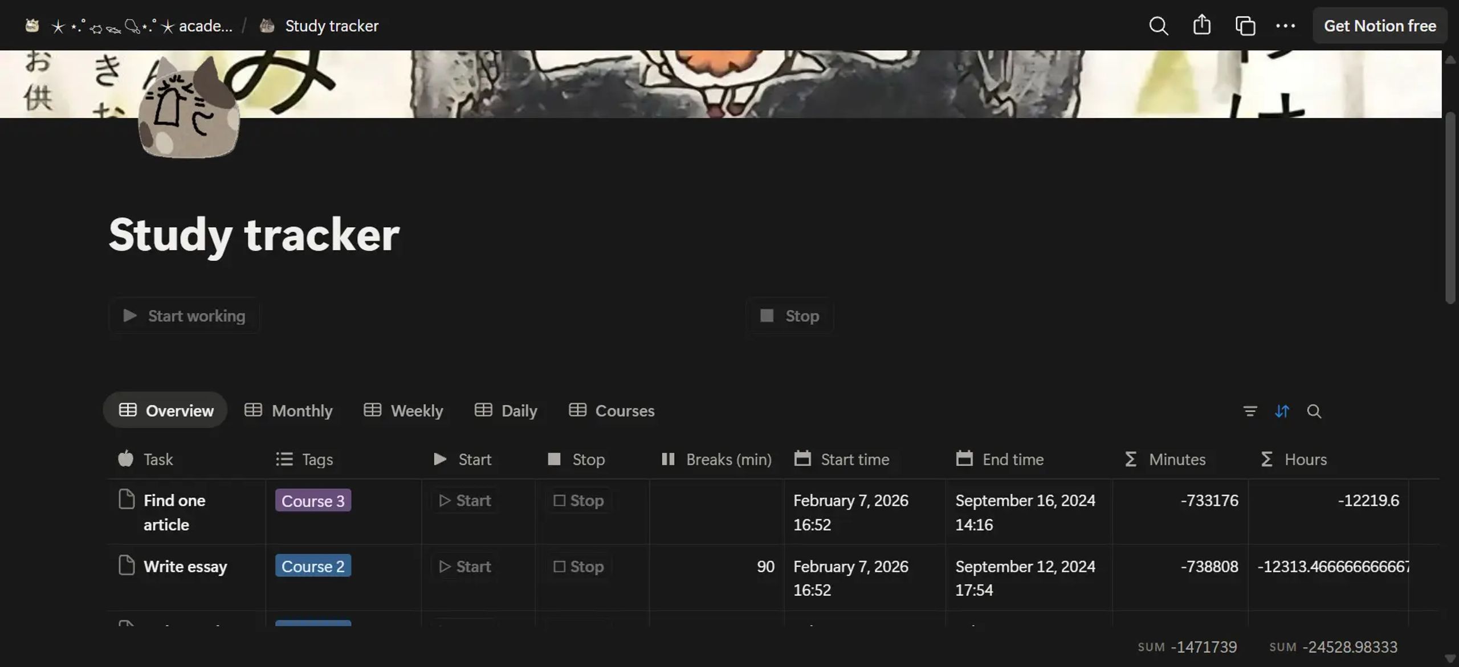Click the February 7, 2026 start time for Find one article
1459x667 pixels.
coord(851,512)
